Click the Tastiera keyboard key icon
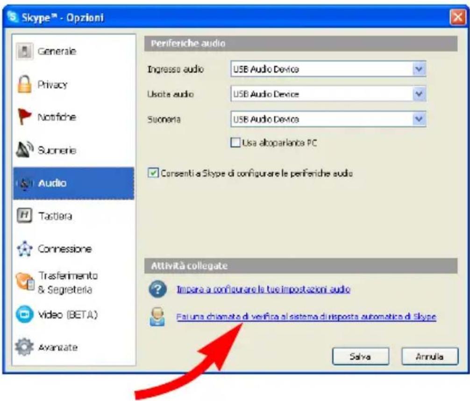This screenshot has width=470, height=401. pyautogui.click(x=24, y=216)
